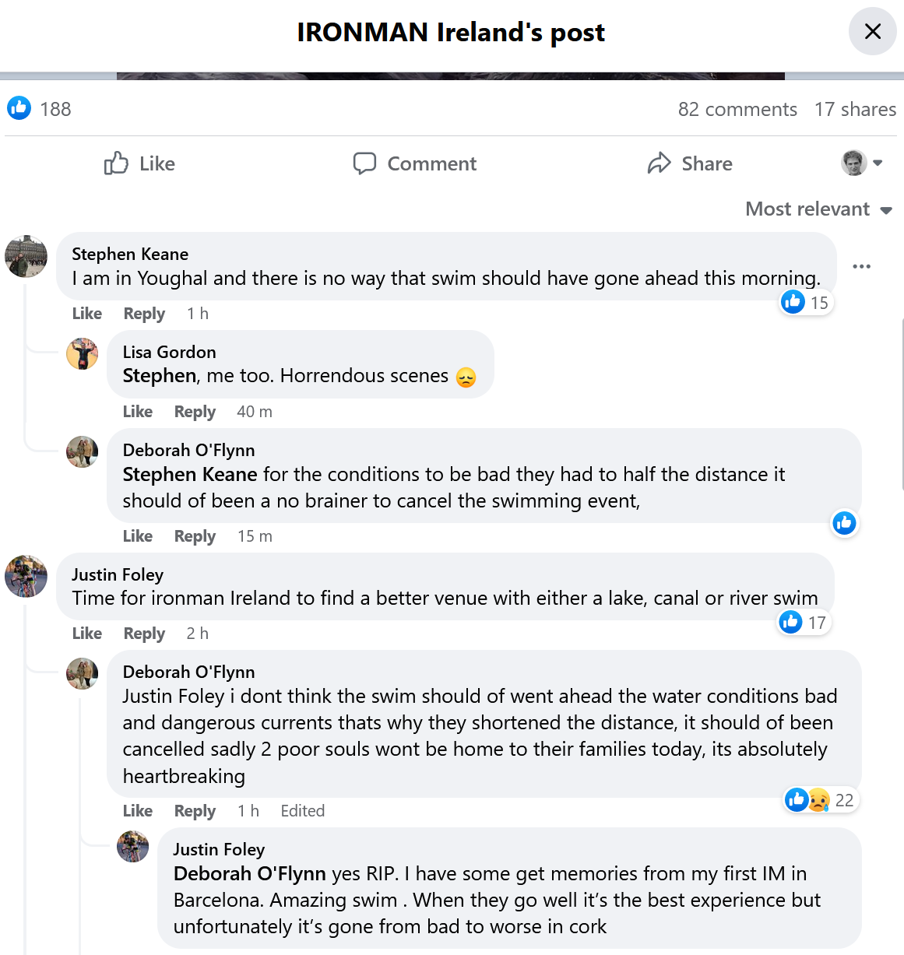View the 22 reactions on Deborah's comment
This screenshot has height=955, width=904.
pyautogui.click(x=820, y=800)
